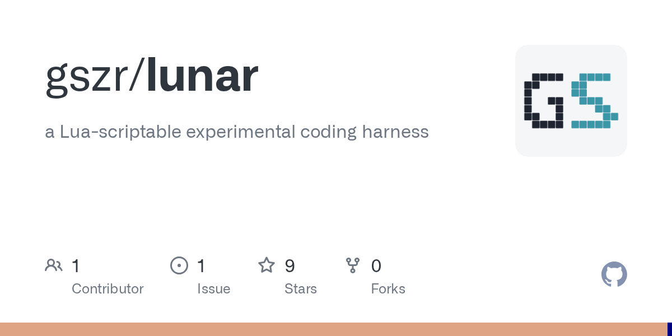Click the teal pixelated S letter
The height and width of the screenshot is (336, 672).
tap(595, 101)
